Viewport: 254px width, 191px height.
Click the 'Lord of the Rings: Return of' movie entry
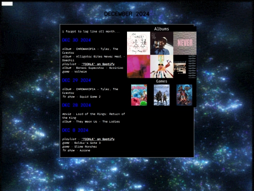(94, 116)
